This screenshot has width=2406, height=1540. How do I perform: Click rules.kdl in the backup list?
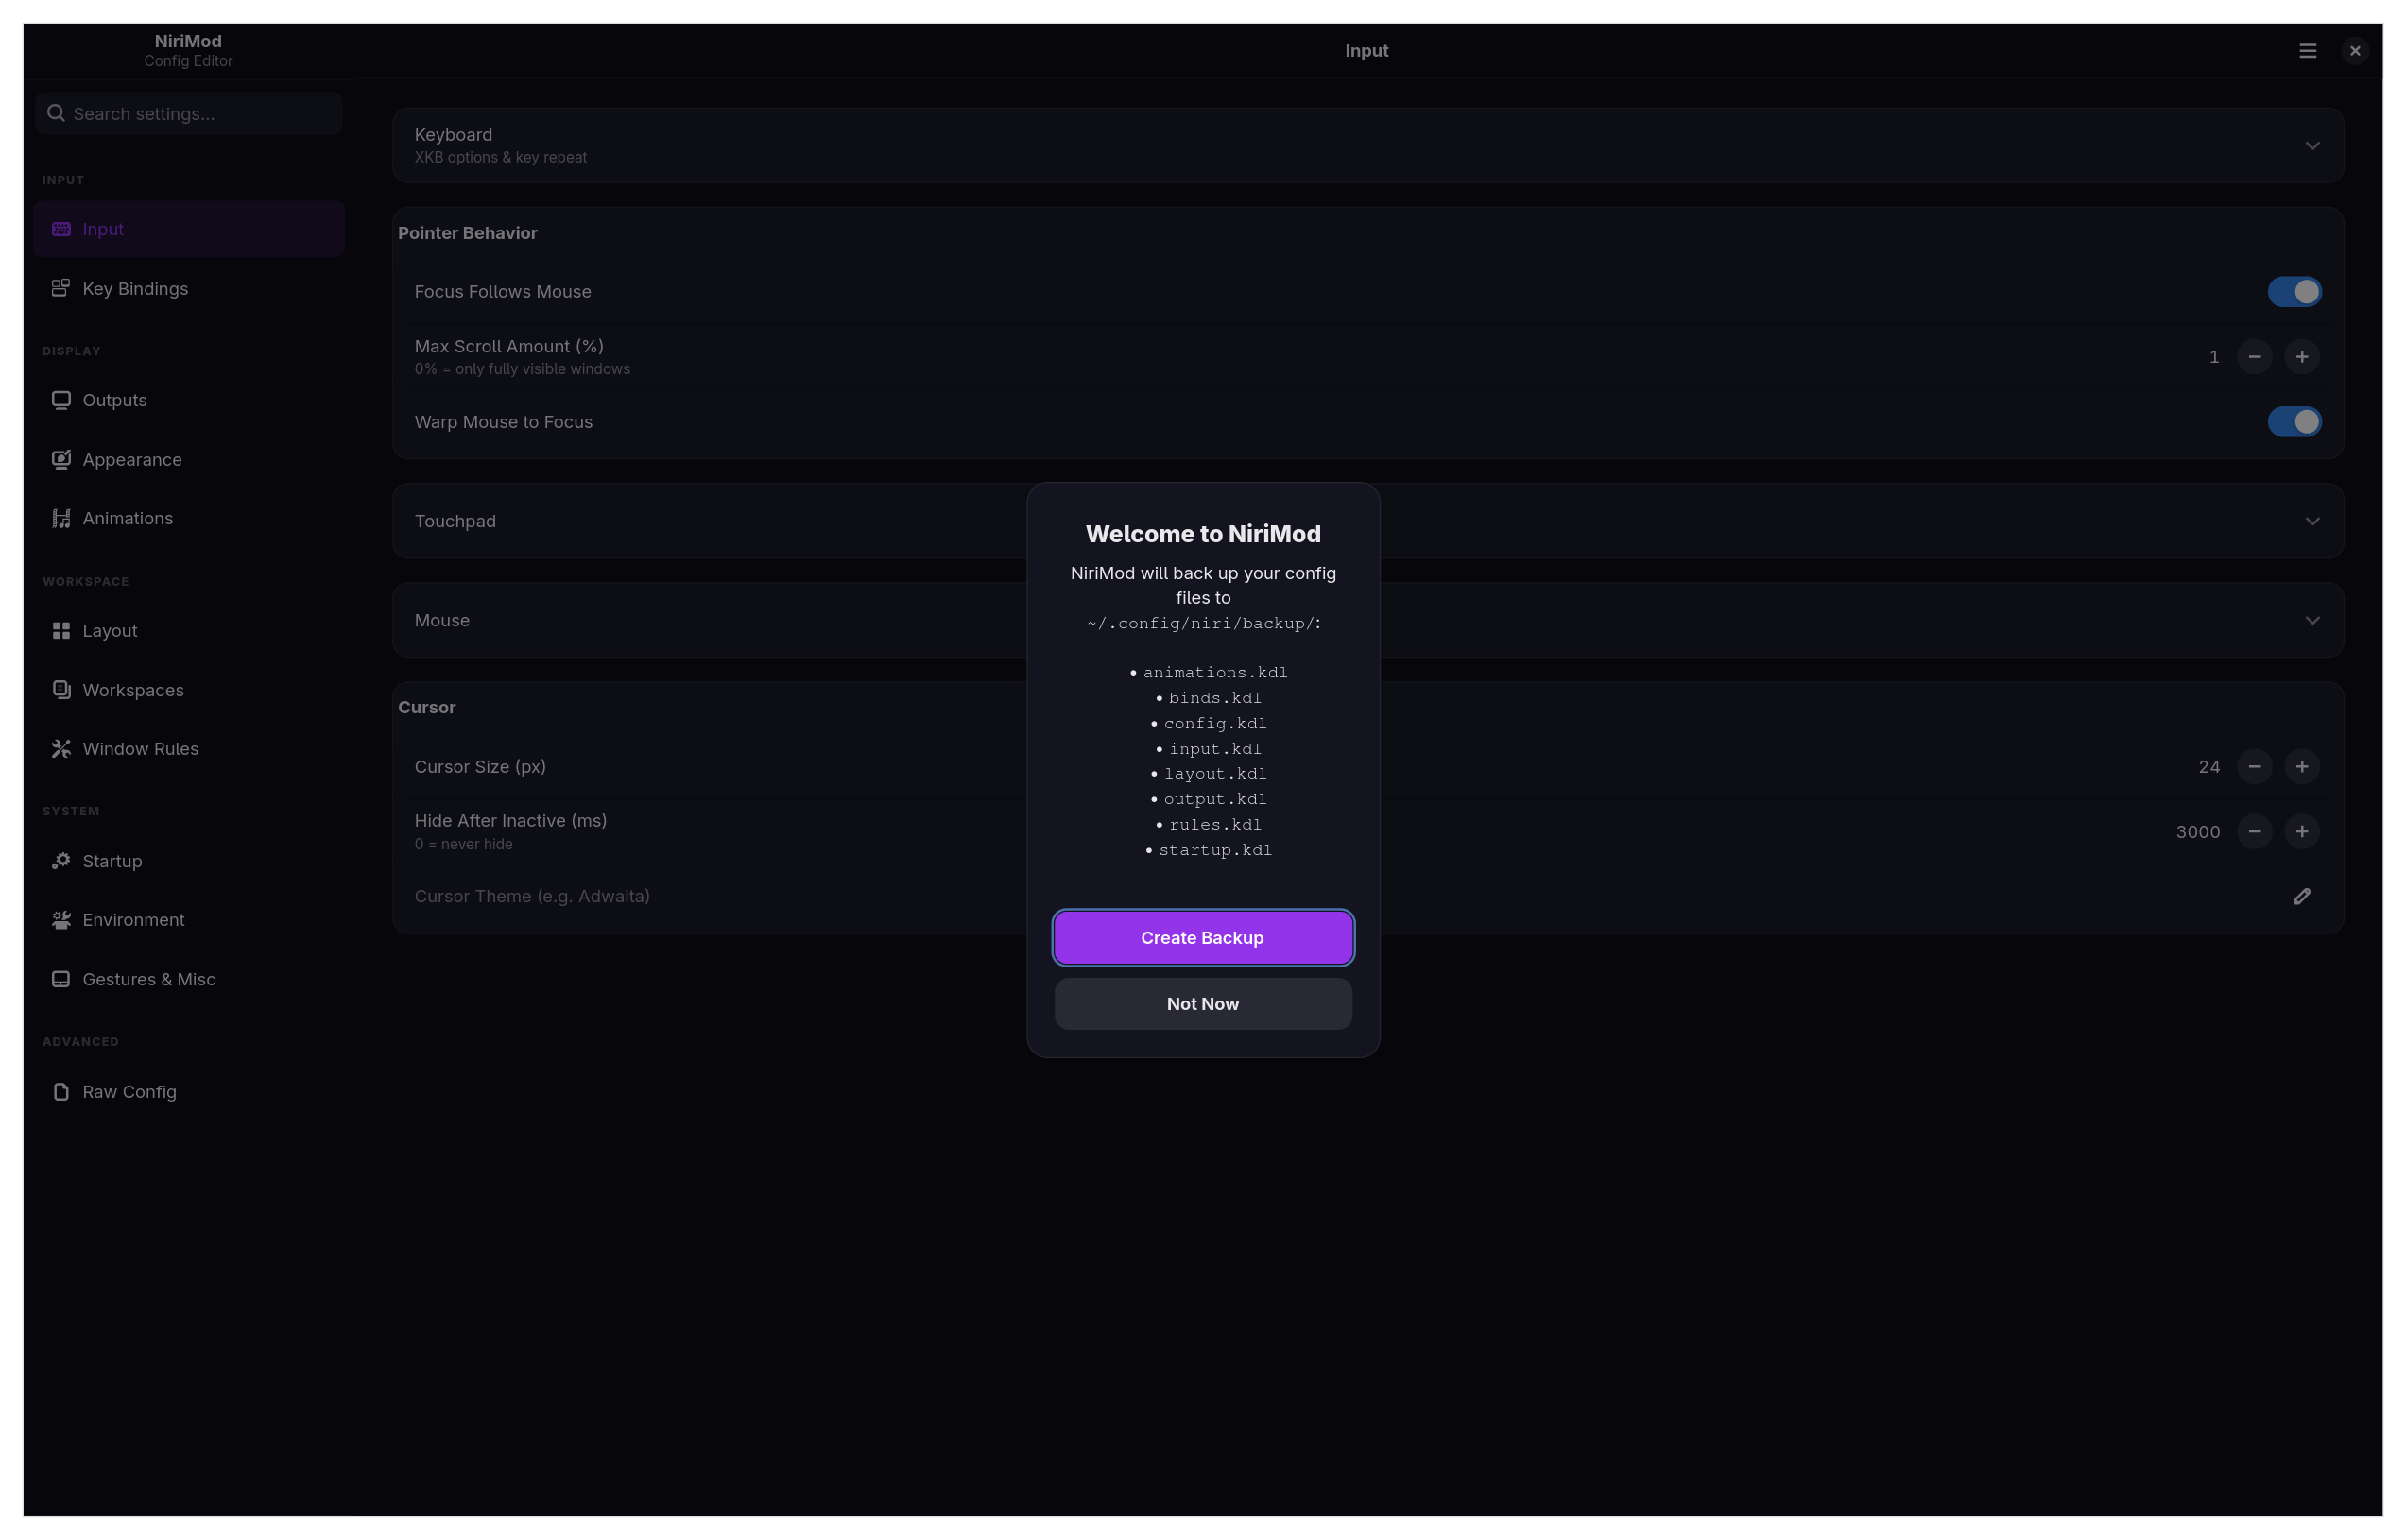coord(1214,824)
